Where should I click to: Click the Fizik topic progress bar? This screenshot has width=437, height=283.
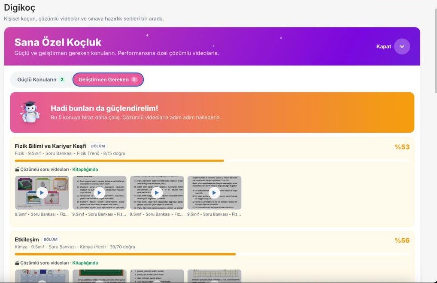(x=212, y=161)
